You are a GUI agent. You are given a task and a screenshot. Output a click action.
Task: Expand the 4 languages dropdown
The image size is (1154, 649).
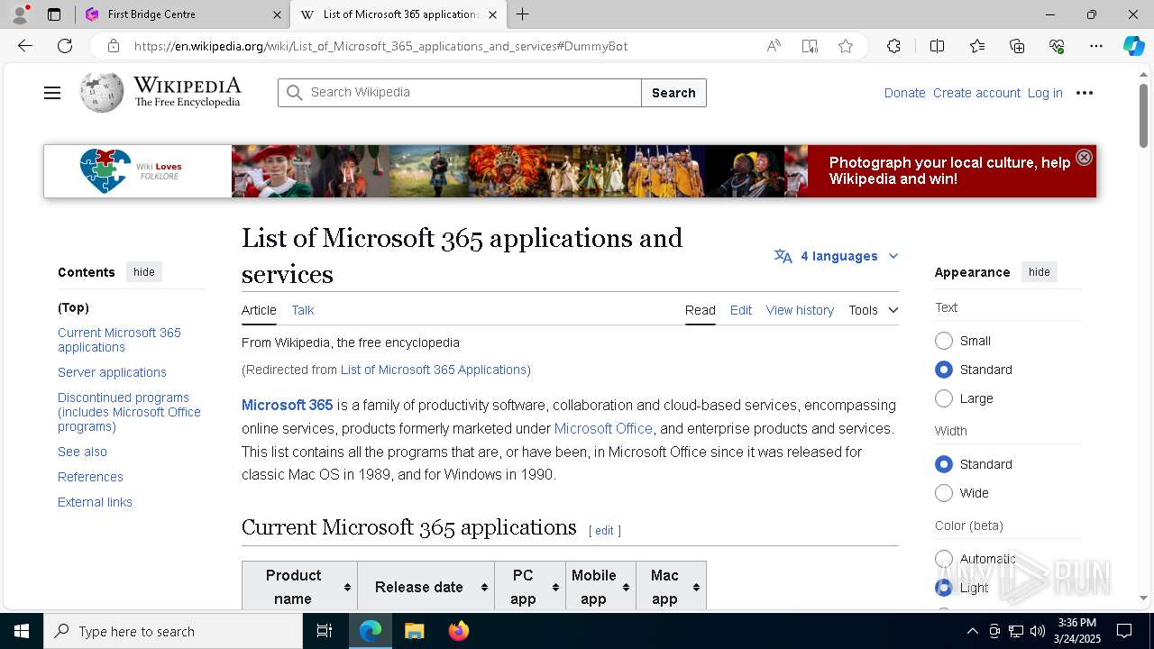[836, 256]
